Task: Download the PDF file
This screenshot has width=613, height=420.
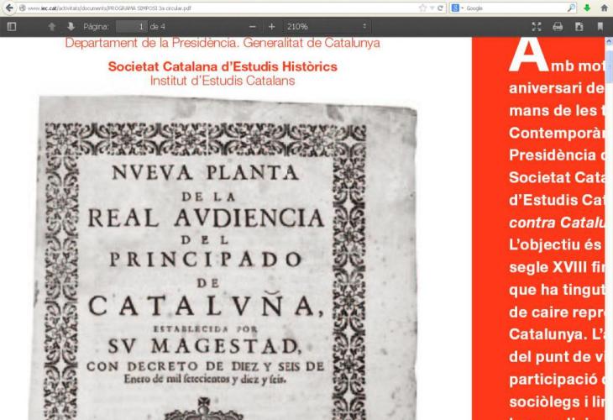Action: pyautogui.click(x=579, y=27)
